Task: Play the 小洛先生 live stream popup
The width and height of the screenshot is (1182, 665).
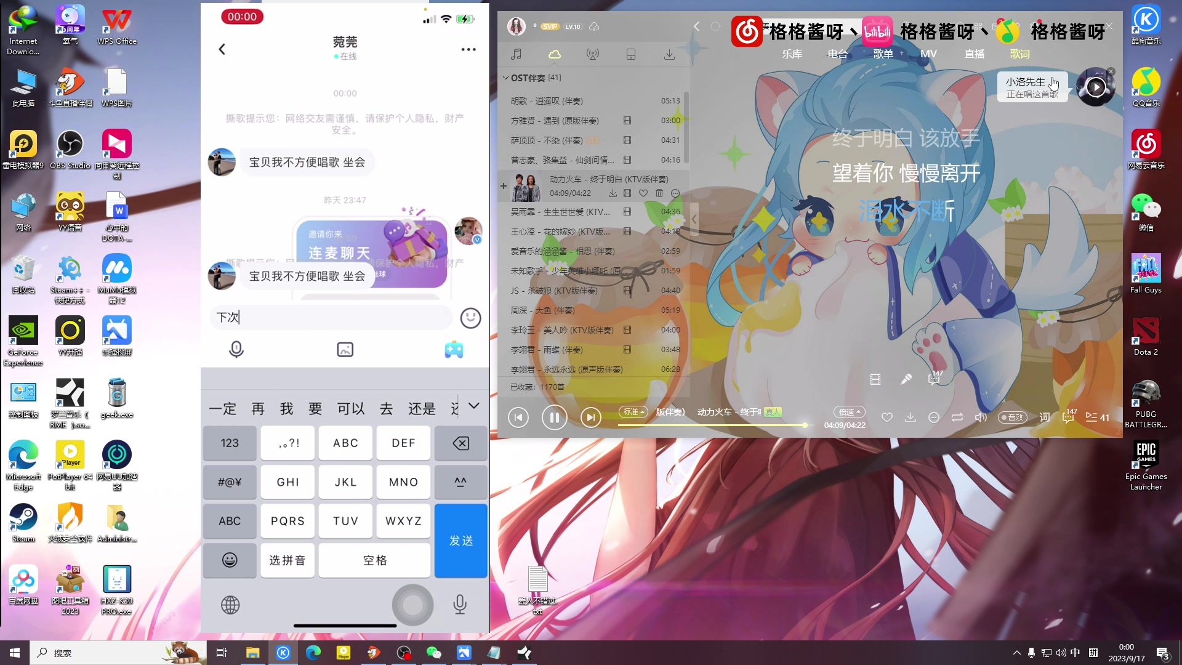Action: tap(1096, 87)
